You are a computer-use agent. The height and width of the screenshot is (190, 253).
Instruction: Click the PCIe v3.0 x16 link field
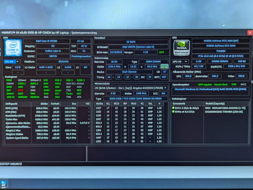point(221,56)
